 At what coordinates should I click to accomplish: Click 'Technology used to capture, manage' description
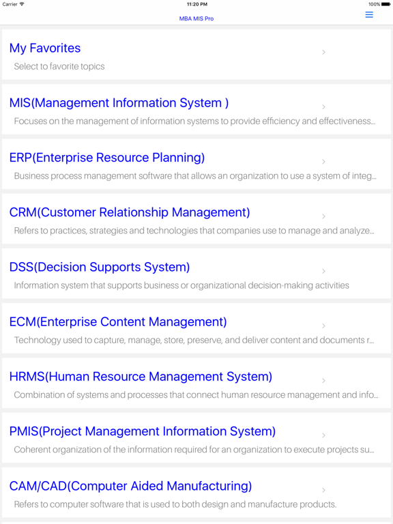click(194, 340)
